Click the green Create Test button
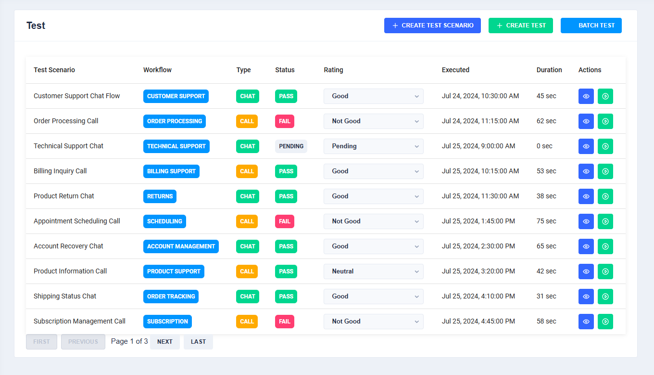 coord(520,26)
